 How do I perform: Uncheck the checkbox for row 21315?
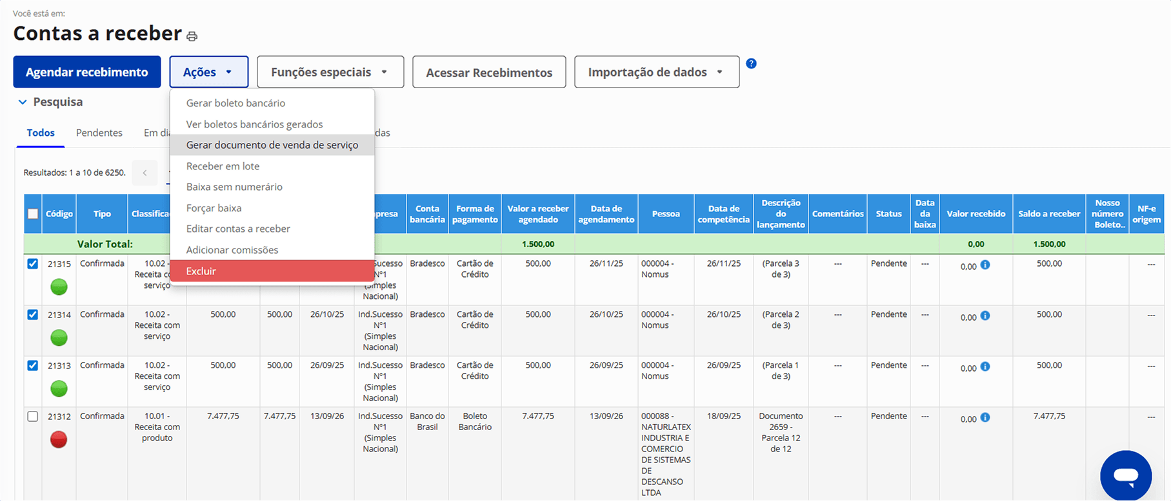pos(33,264)
